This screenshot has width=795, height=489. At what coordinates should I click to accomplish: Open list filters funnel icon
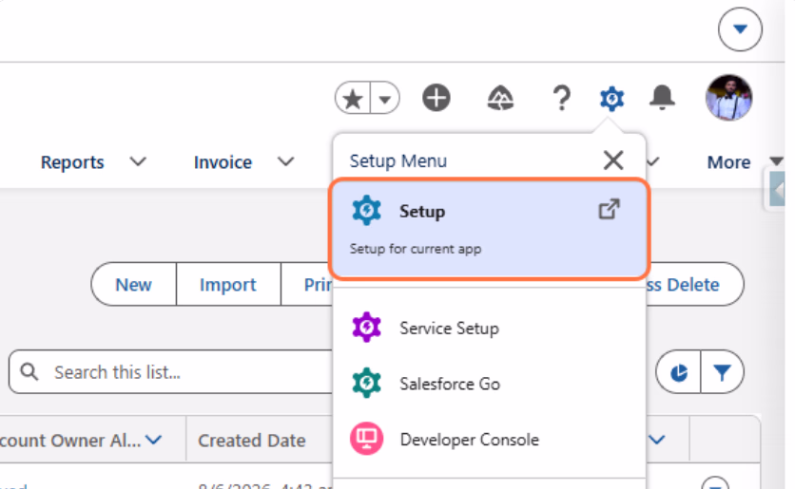(722, 372)
